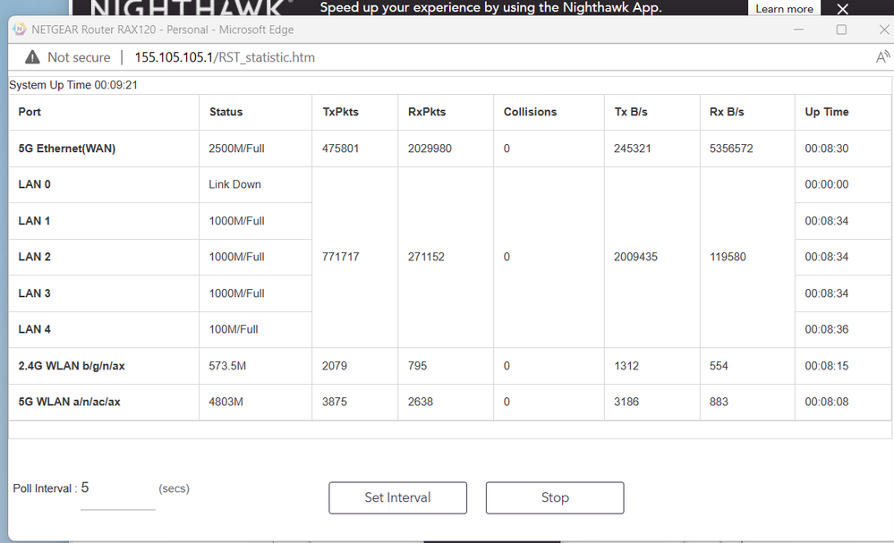Click the WAN Tx B/s value 245321
Viewport: 894px width, 543px height.
633,148
